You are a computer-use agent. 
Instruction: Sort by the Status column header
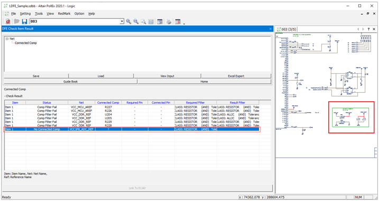(47, 102)
